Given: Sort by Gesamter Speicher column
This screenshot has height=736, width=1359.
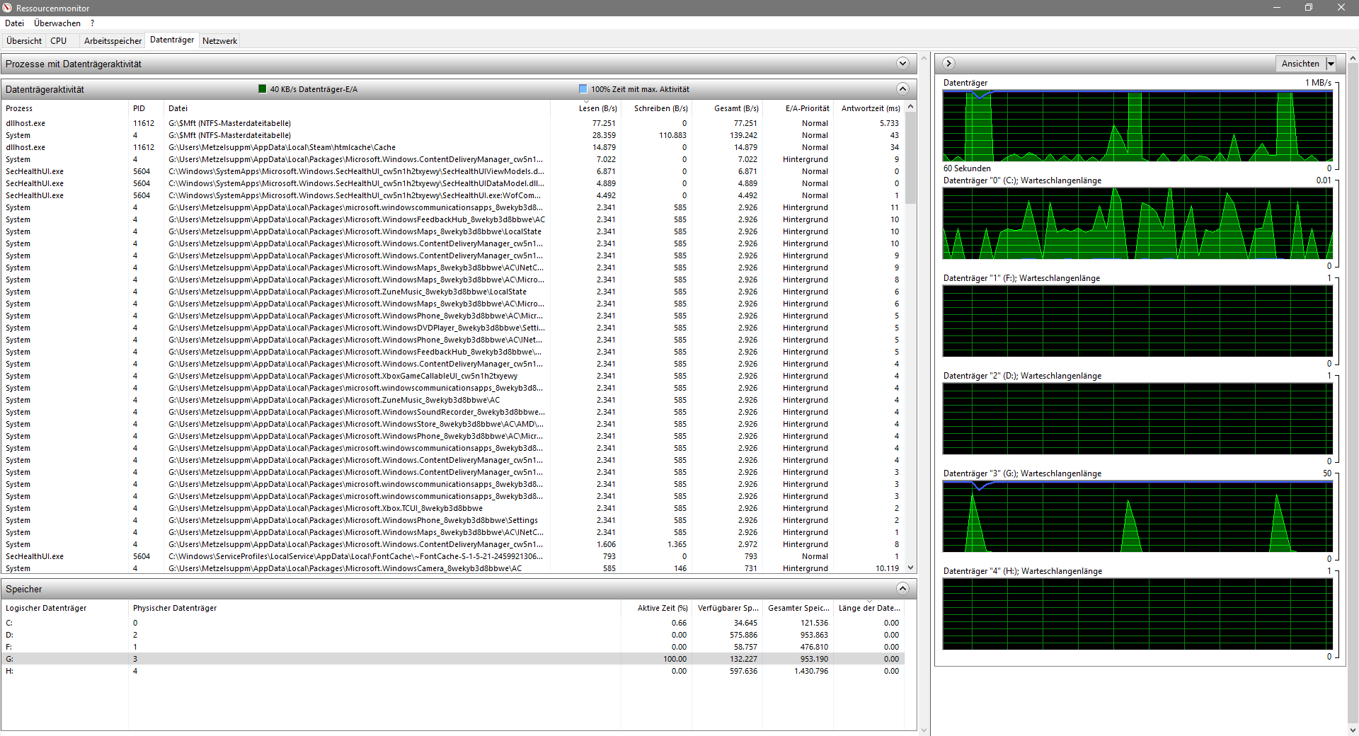Looking at the screenshot, I should point(798,608).
